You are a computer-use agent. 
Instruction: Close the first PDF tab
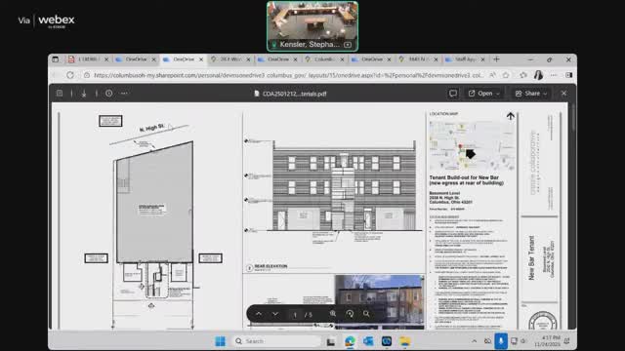[106, 59]
